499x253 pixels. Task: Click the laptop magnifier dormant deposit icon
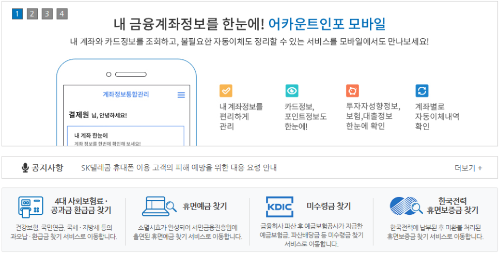[x=159, y=206]
